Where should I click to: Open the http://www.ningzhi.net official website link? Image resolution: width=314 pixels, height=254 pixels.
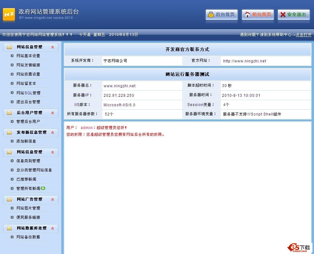coord(244,61)
